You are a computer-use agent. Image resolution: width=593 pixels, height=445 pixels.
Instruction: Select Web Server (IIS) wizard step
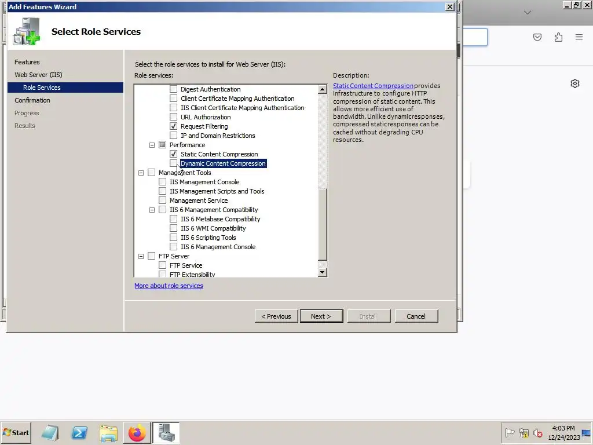pyautogui.click(x=38, y=75)
